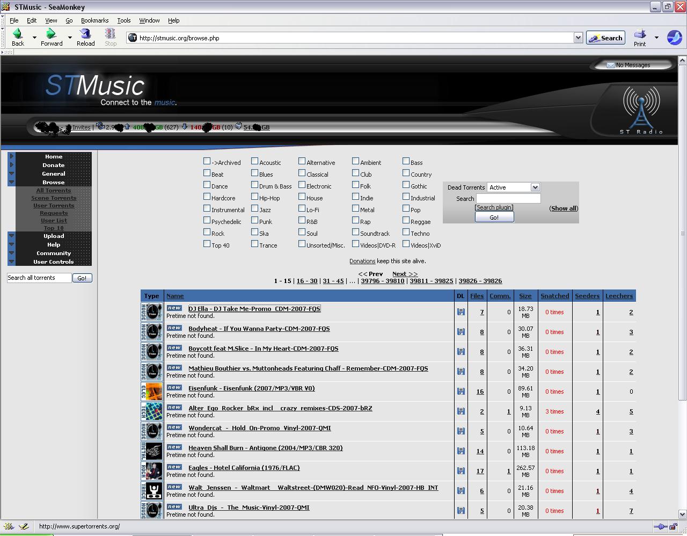Open the Edit menu
Image resolution: width=687 pixels, height=536 pixels.
point(32,20)
